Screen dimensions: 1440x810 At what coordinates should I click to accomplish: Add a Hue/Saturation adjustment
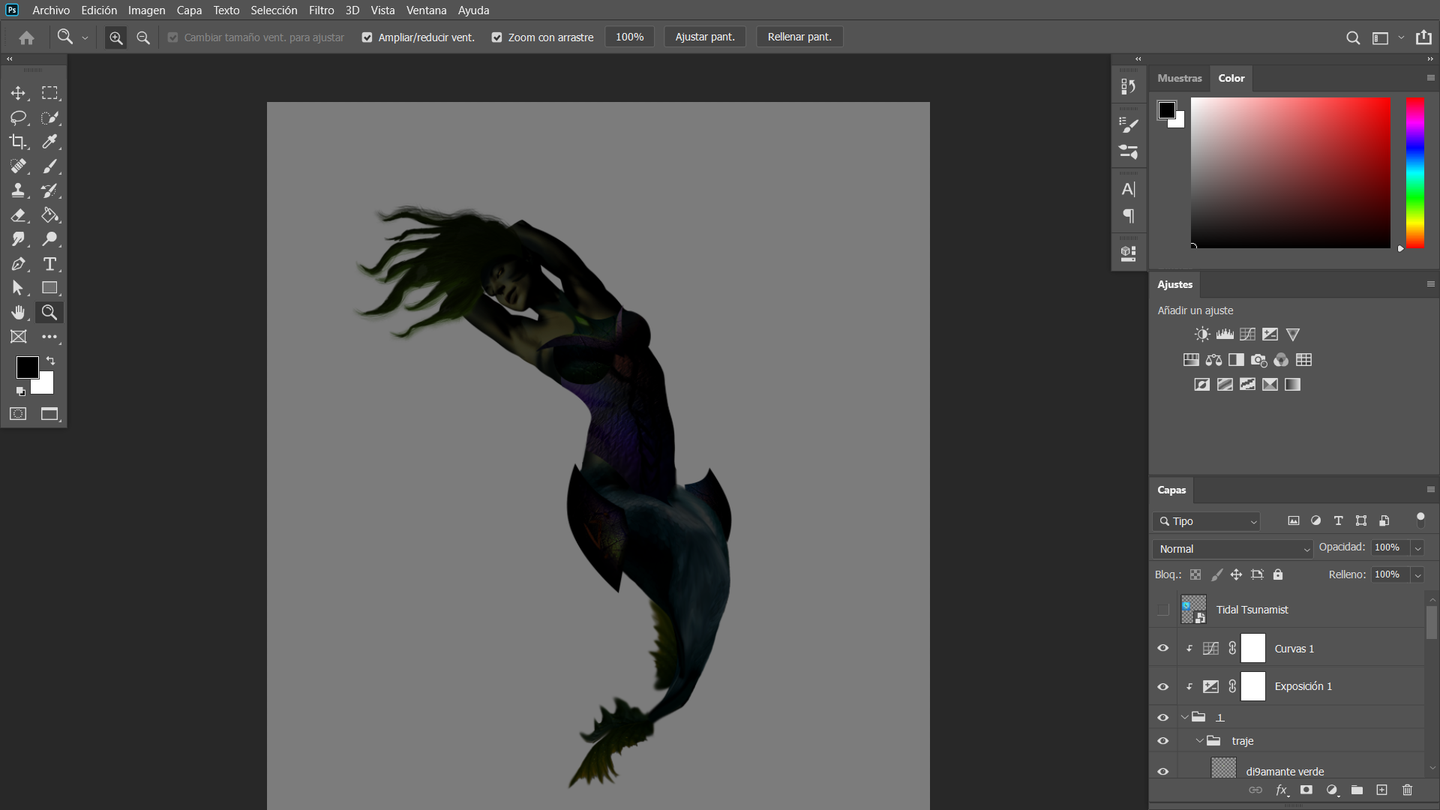(1191, 360)
